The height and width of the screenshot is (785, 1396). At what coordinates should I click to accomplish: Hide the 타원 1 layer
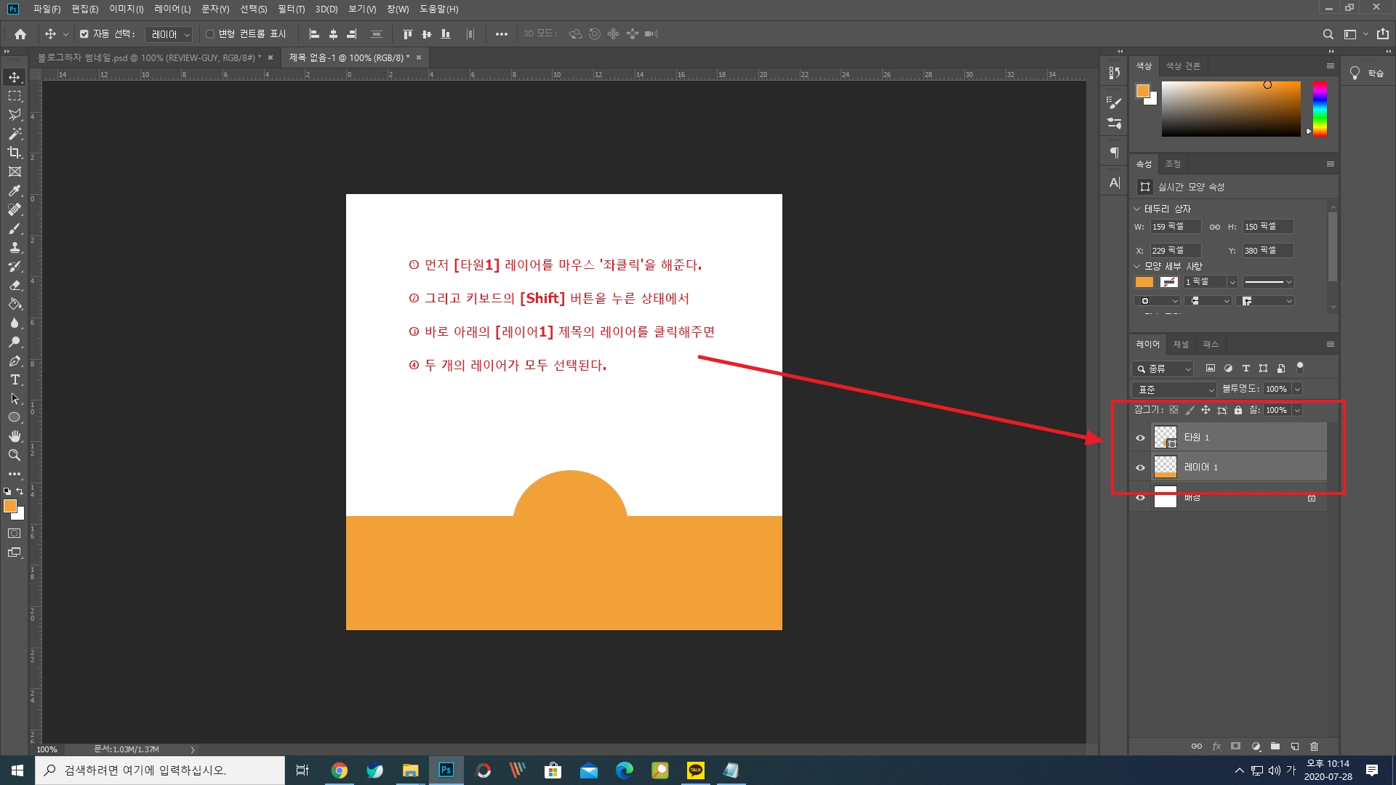1140,438
